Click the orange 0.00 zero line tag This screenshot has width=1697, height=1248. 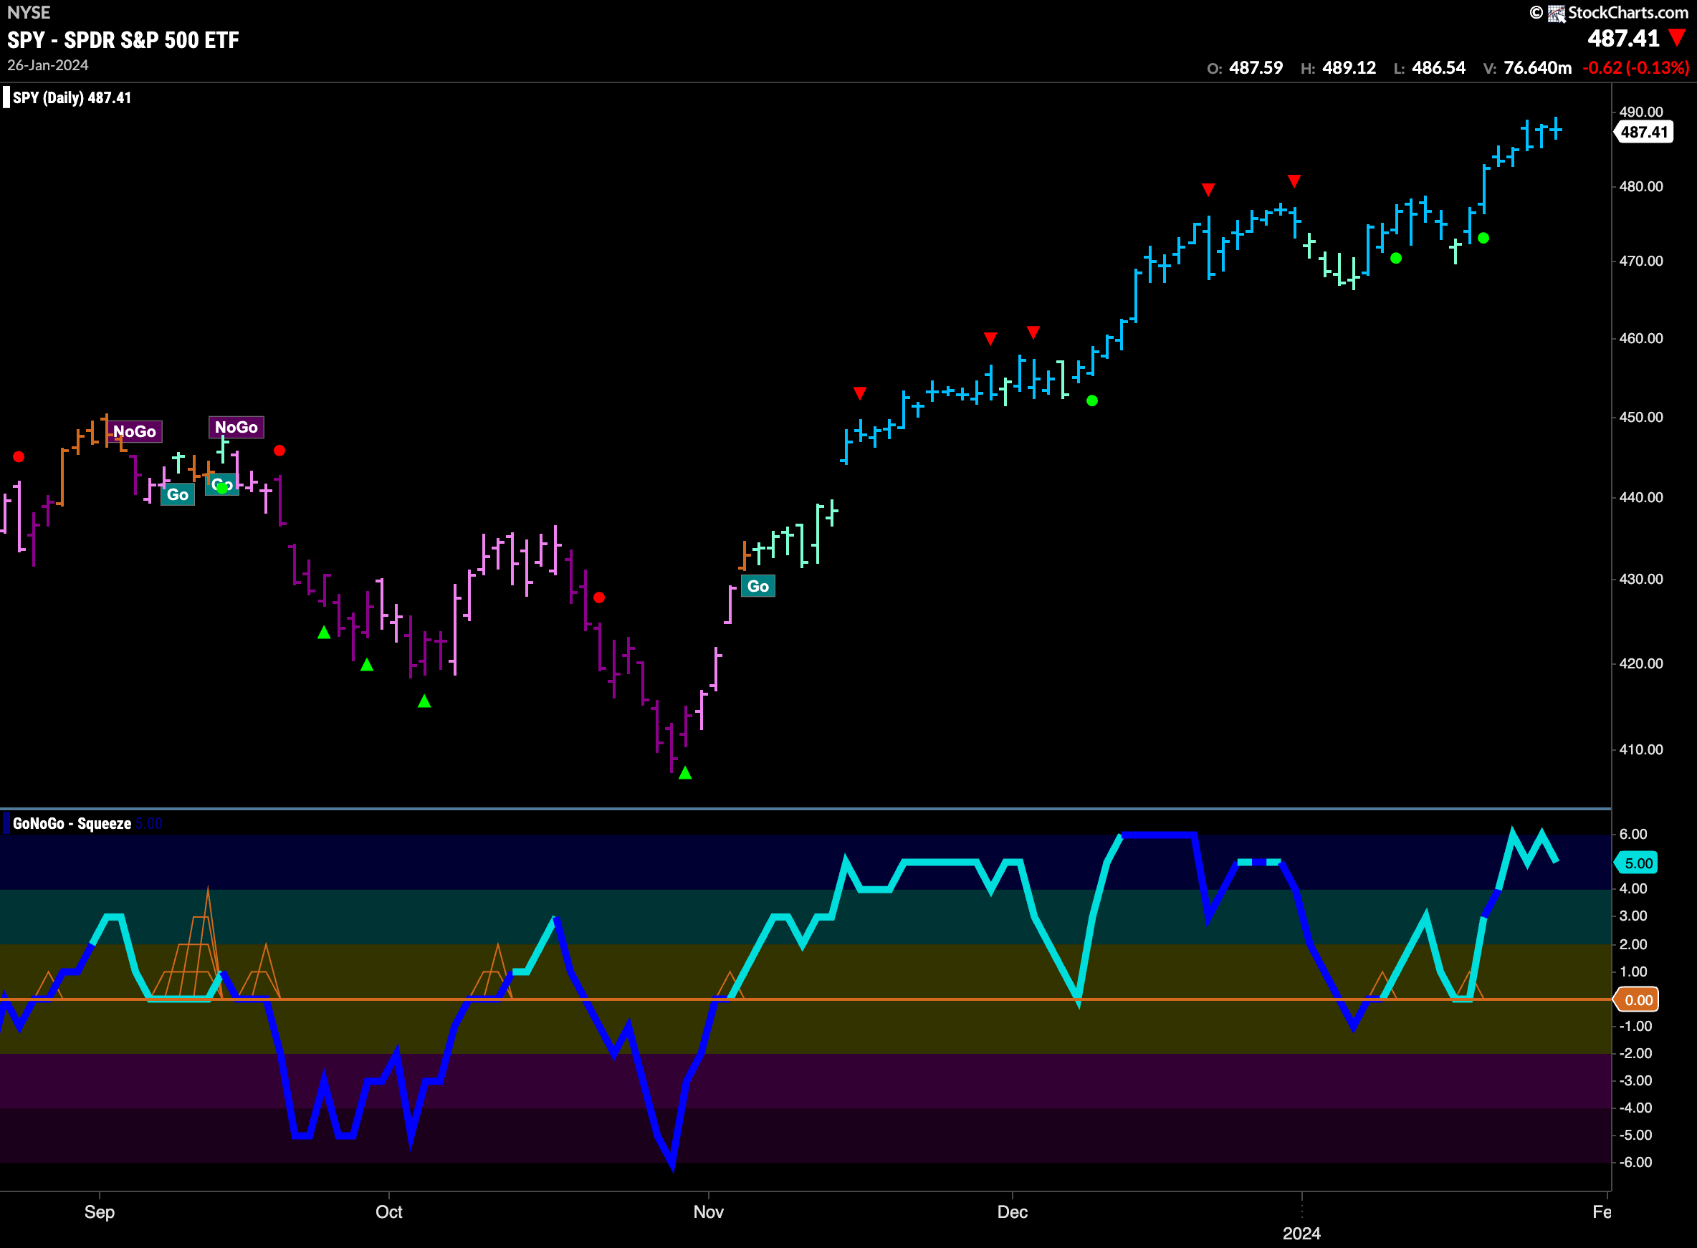pos(1637,999)
